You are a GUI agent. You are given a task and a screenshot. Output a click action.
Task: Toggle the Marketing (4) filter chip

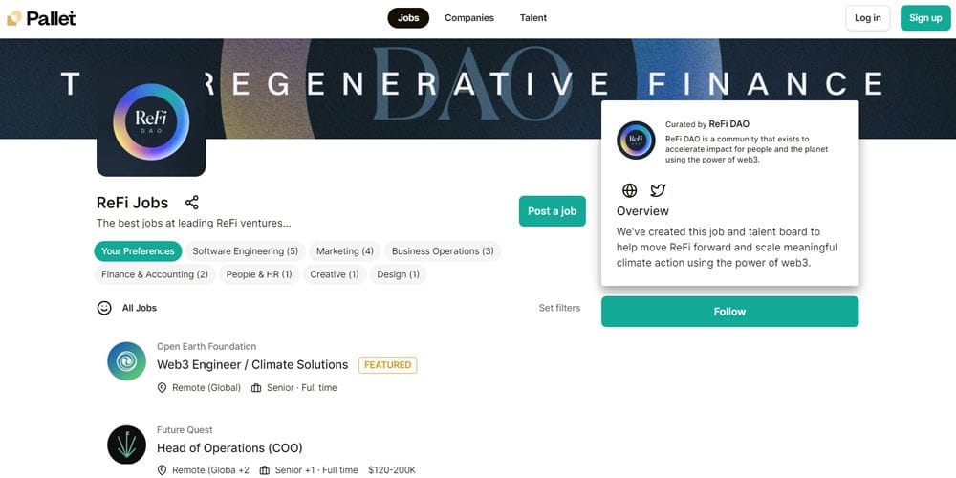(x=345, y=251)
